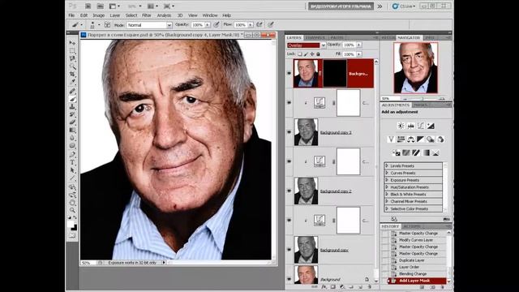Screen dimensions: 519x292
Task: Switch to the Channels tab
Action: [x=315, y=38]
